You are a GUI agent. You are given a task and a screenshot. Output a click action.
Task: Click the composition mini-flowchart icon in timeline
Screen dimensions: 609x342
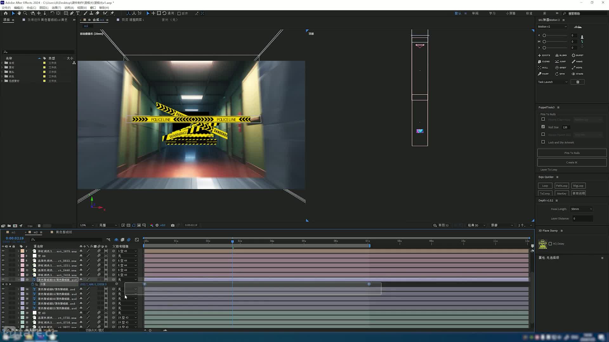pos(108,240)
